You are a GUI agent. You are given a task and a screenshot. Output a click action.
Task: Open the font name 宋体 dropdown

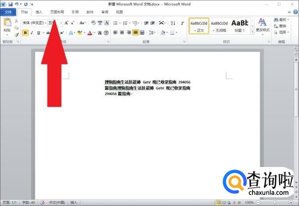point(46,23)
